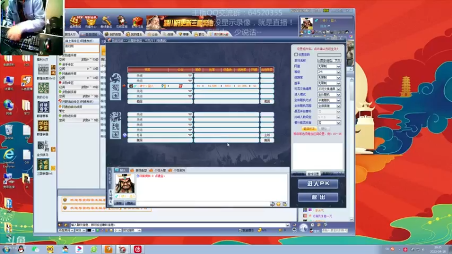This screenshot has height=254, width=452.
Task: Open the Internet Explorer desktop icon
Action: (x=8, y=158)
